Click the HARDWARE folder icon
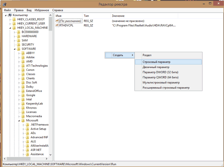Image resolution: width=224 pixels, height=167 pixels. [x=19, y=36]
